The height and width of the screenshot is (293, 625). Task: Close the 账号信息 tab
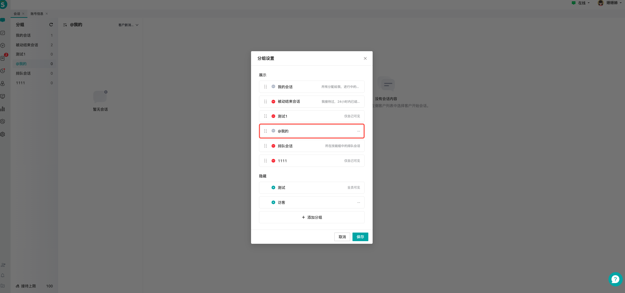coord(47,14)
